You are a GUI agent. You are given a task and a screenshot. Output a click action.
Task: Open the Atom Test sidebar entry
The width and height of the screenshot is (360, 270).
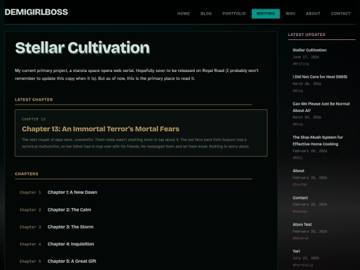(302, 224)
